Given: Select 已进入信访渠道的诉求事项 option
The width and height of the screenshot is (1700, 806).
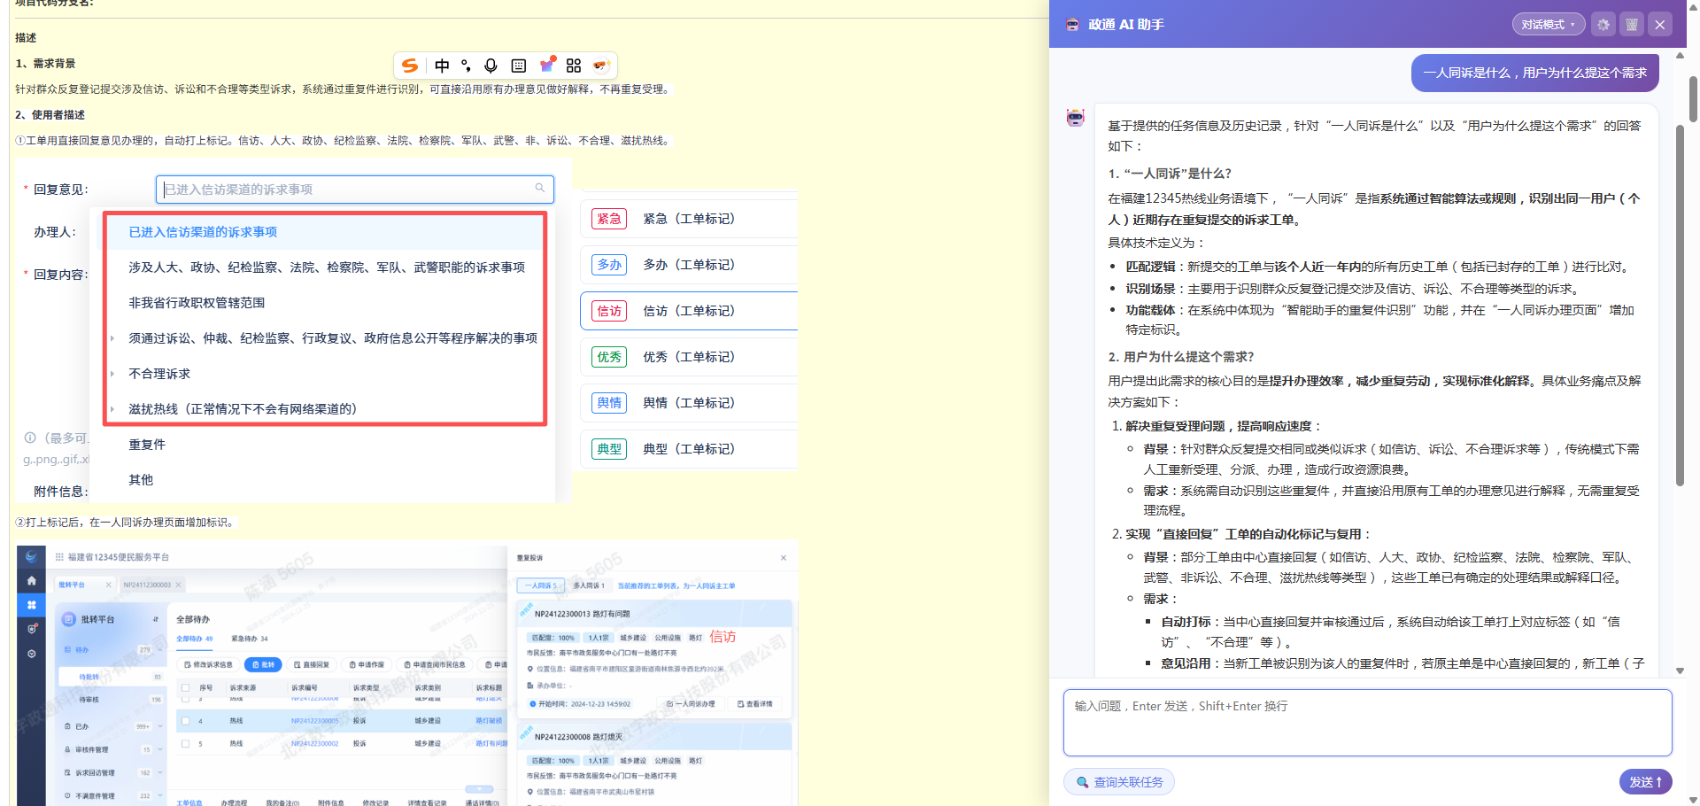Looking at the screenshot, I should pos(324,232).
